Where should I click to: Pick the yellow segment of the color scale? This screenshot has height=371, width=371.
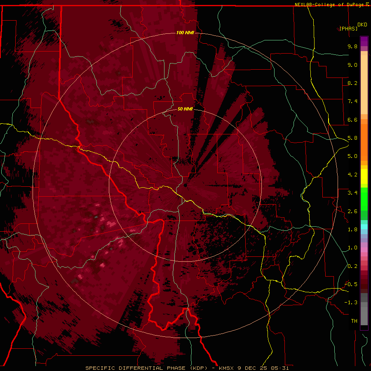364,176
